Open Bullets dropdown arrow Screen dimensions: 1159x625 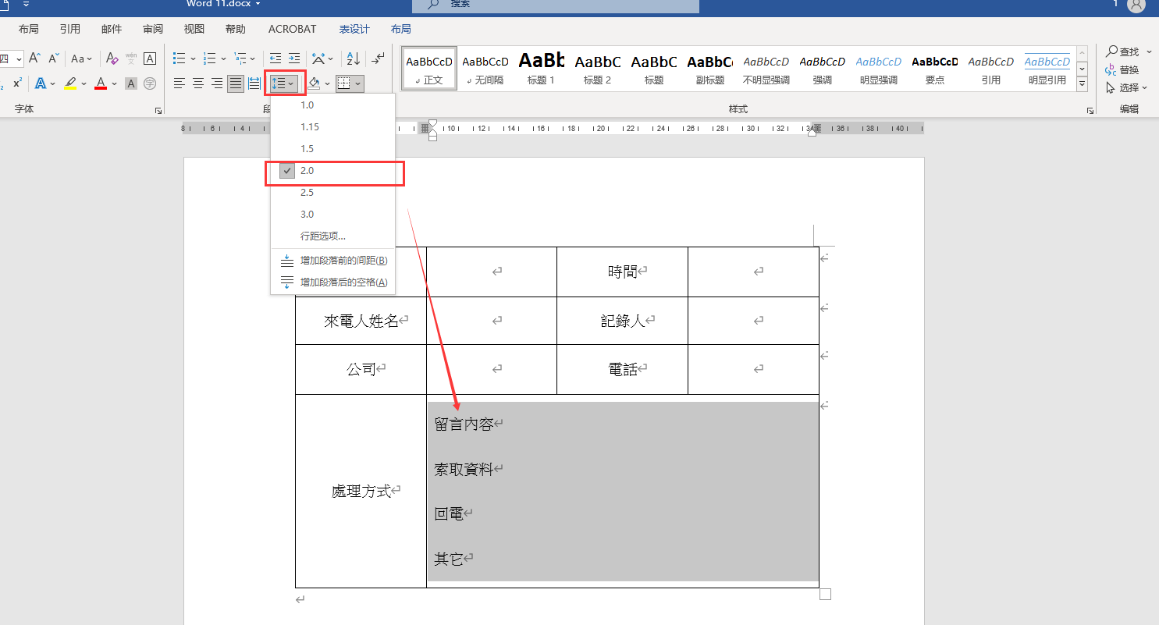[193, 59]
